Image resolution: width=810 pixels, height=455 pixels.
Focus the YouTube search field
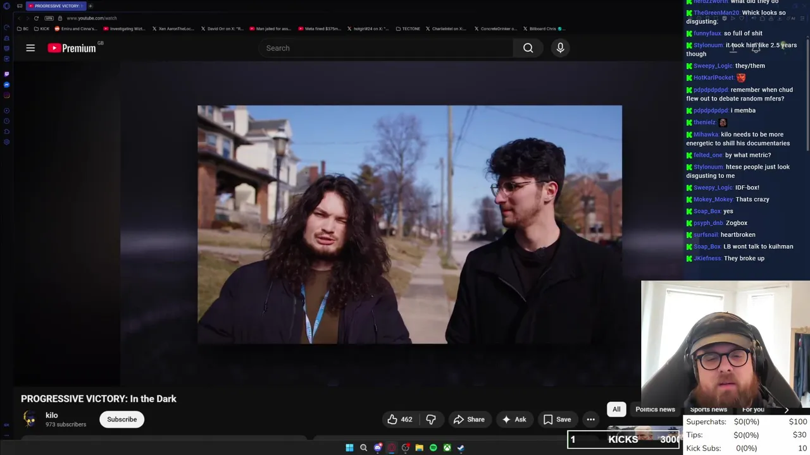tap(386, 48)
